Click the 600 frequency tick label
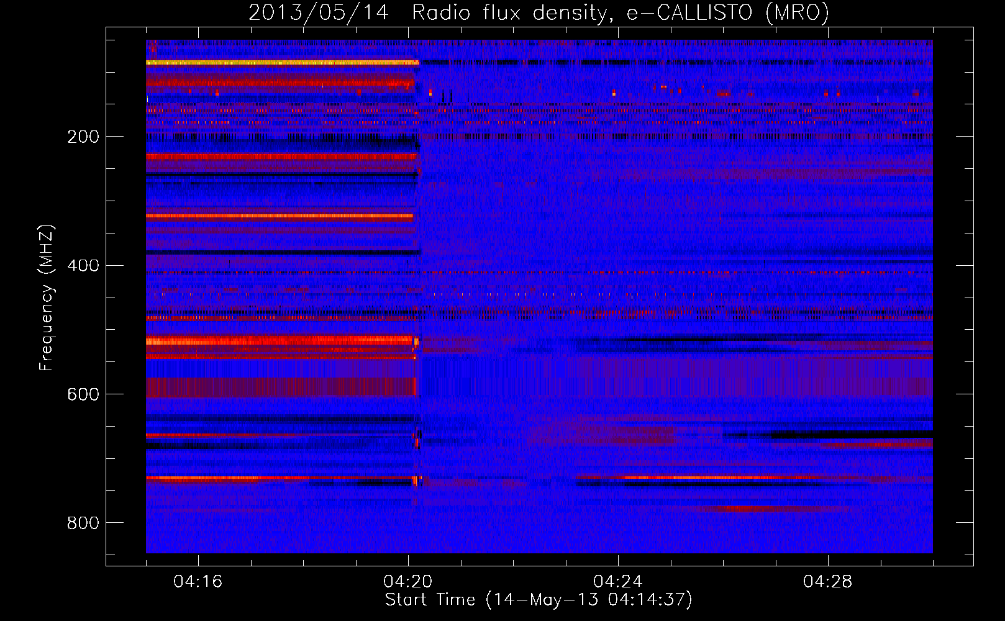 tap(83, 395)
